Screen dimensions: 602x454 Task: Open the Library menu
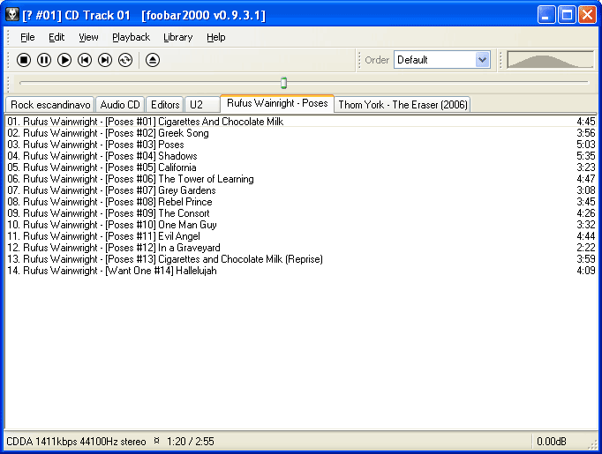click(177, 37)
